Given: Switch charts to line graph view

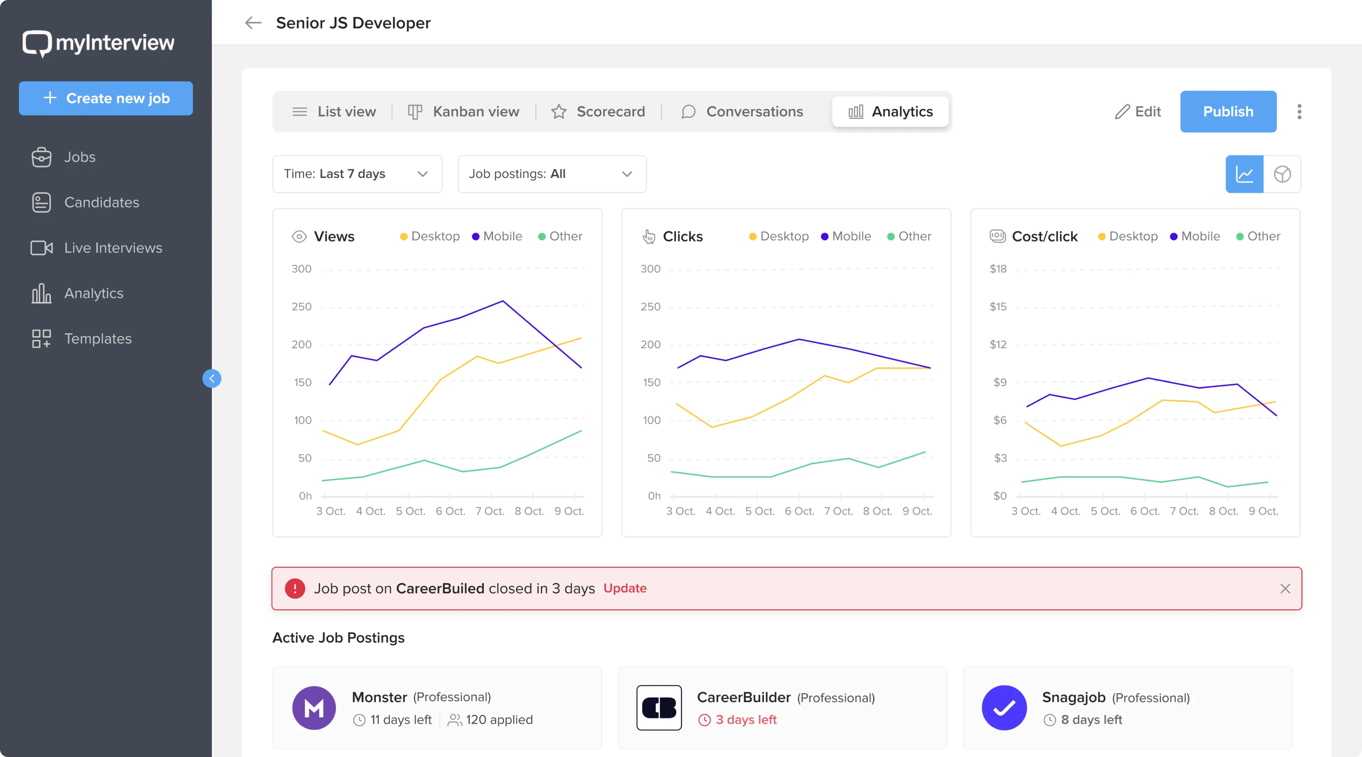Looking at the screenshot, I should click(1245, 174).
